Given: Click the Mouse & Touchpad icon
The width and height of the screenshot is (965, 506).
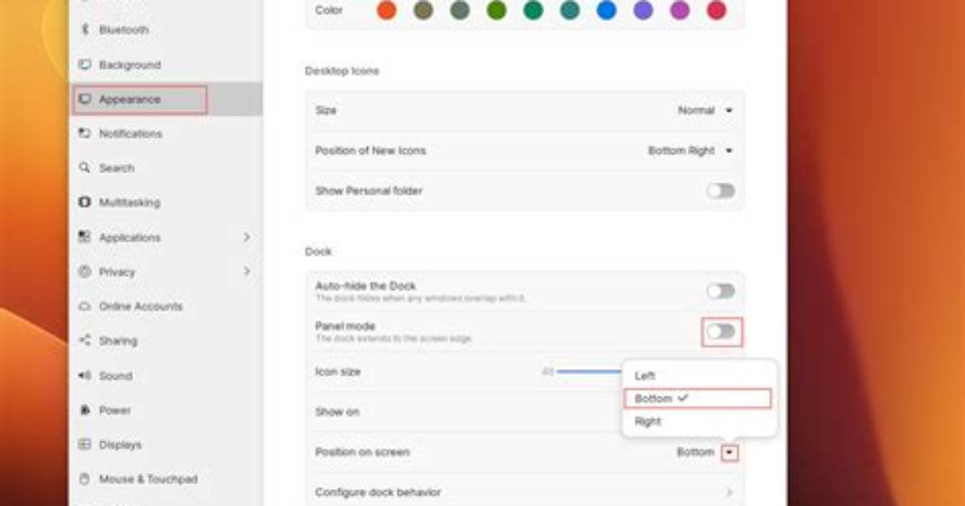Looking at the screenshot, I should pos(85,479).
